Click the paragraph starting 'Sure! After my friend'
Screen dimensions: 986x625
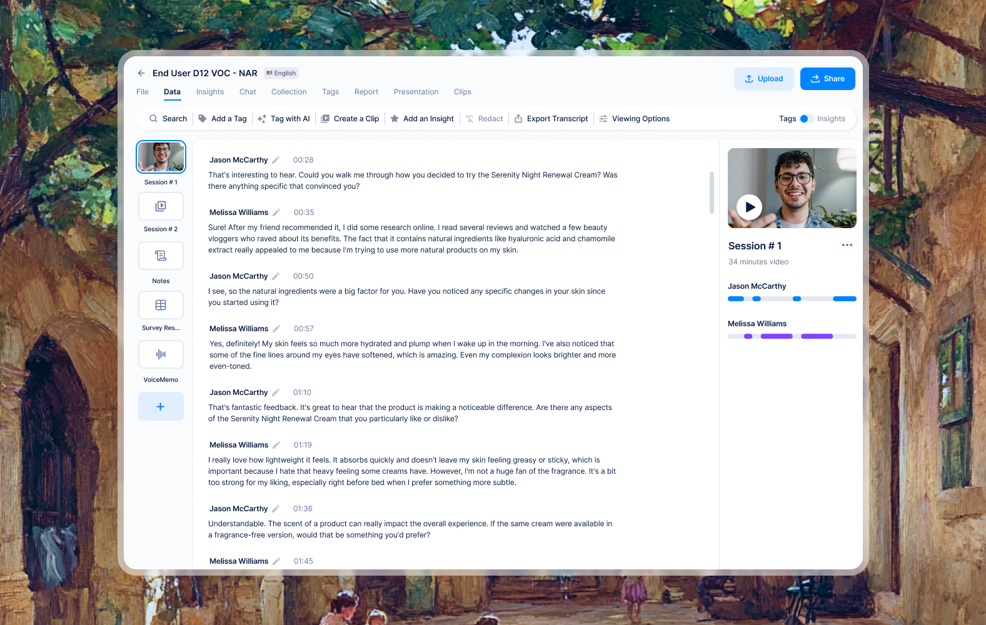(x=411, y=239)
